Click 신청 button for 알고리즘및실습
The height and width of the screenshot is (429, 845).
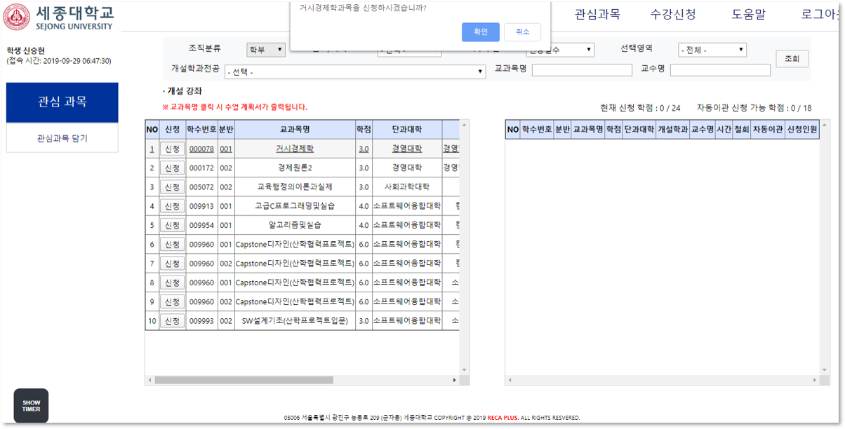click(172, 225)
